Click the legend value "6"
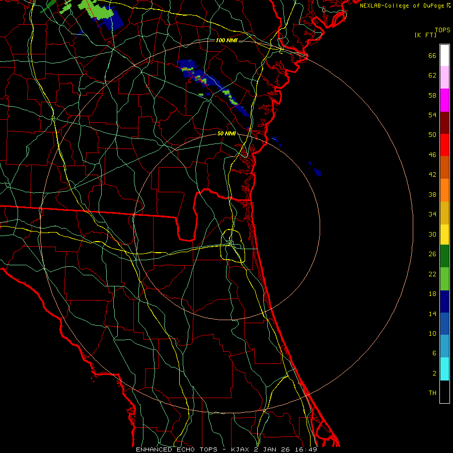 click(434, 353)
